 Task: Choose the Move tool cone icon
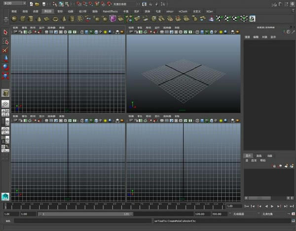tap(5, 58)
